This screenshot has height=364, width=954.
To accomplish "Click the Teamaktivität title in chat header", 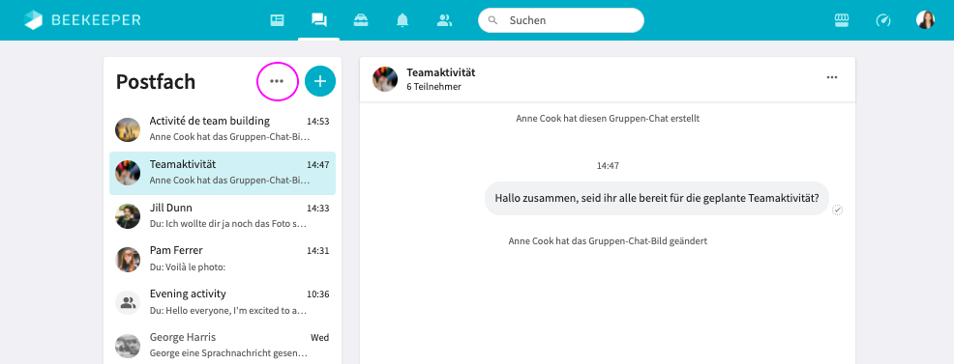I will pos(441,72).
